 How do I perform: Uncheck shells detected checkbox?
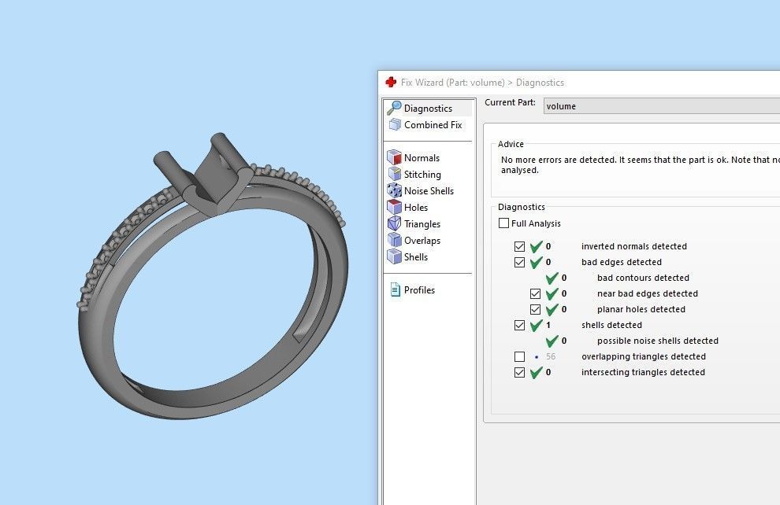519,325
